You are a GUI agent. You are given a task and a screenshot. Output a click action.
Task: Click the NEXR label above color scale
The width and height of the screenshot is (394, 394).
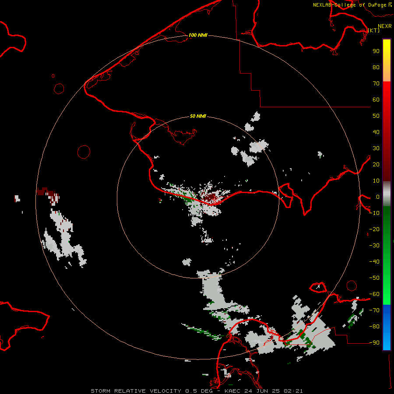(385, 26)
